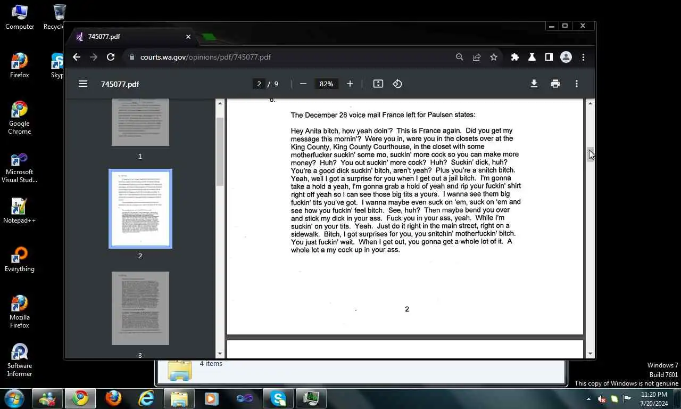681x409 pixels.
Task: Open the Extensions puzzle icon
Action: click(x=515, y=57)
